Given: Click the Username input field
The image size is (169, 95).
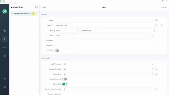Looking at the screenshot, I should pos(105,40).
